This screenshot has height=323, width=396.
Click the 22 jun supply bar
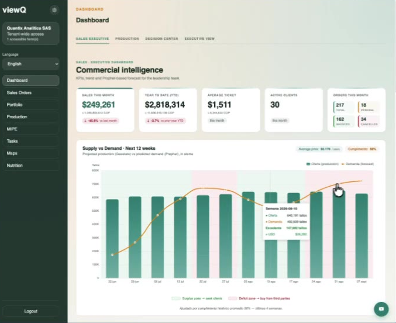point(112,239)
